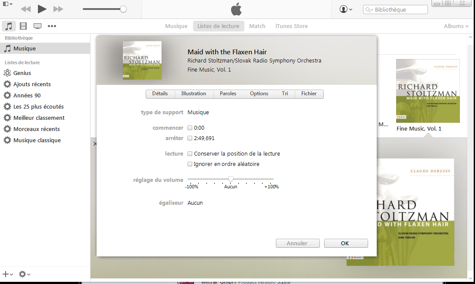Screen dimensions: 475x284
Task: Click the scrollbar up arrow
Action: tap(470, 37)
